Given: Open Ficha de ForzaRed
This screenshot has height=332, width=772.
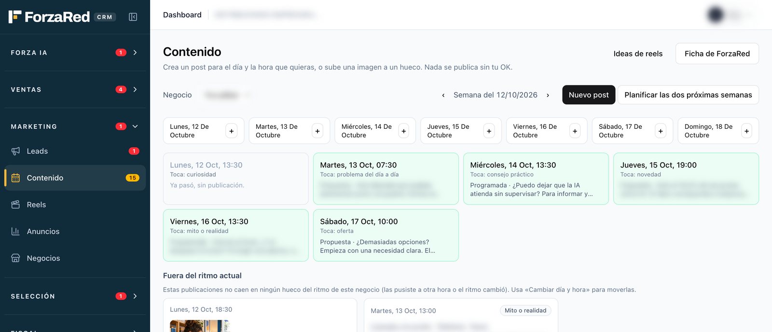Looking at the screenshot, I should (717, 54).
